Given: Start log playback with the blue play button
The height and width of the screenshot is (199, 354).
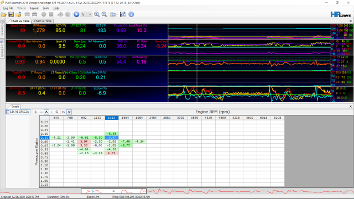Looking at the screenshot, I should (76, 14).
